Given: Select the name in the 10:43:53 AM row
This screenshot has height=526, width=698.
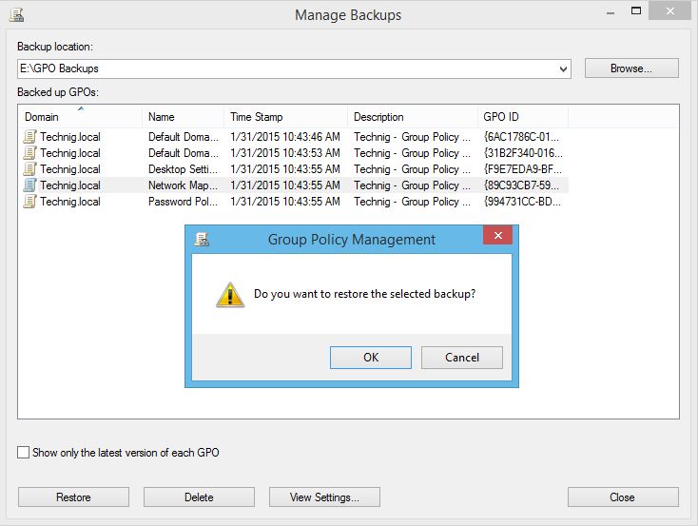Looking at the screenshot, I should [184, 153].
